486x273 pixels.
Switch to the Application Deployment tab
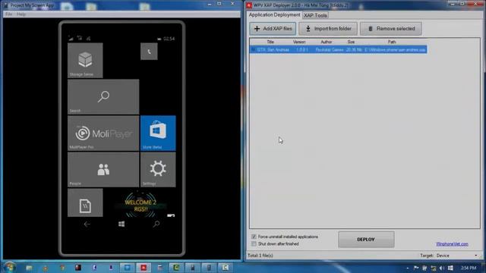pos(274,15)
